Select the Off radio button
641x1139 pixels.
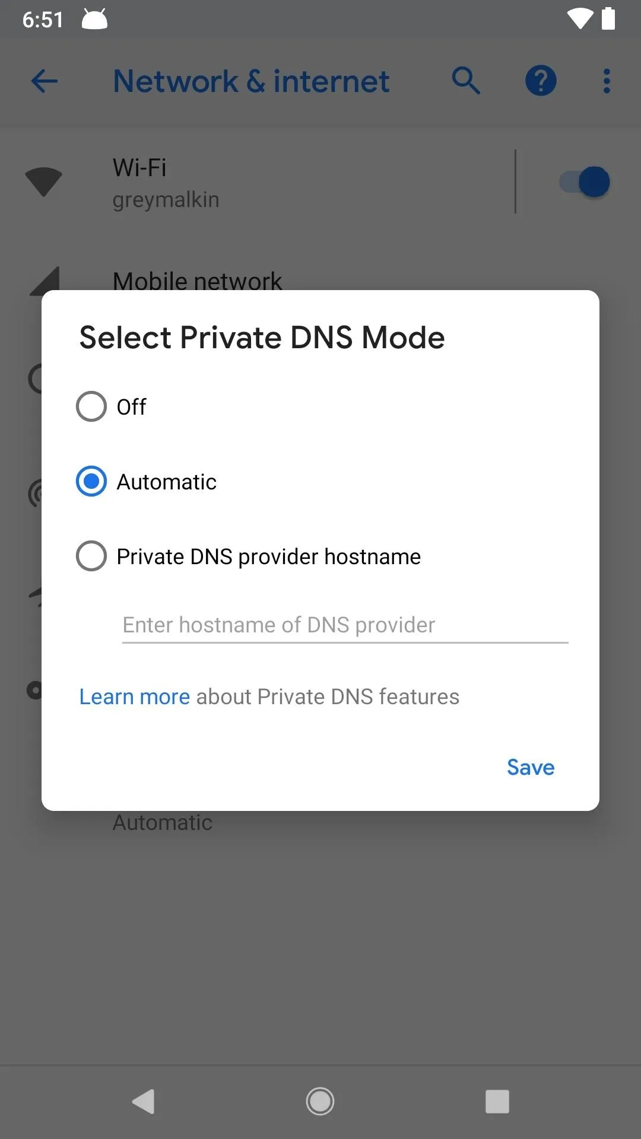[91, 406]
